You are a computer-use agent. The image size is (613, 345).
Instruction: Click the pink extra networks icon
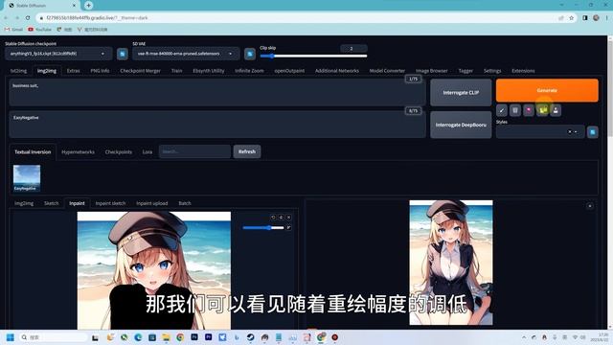(529, 110)
